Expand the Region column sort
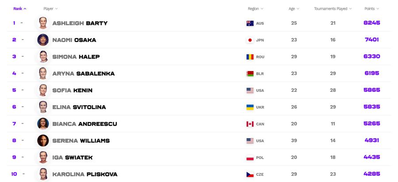The image size is (398, 182). click(255, 9)
